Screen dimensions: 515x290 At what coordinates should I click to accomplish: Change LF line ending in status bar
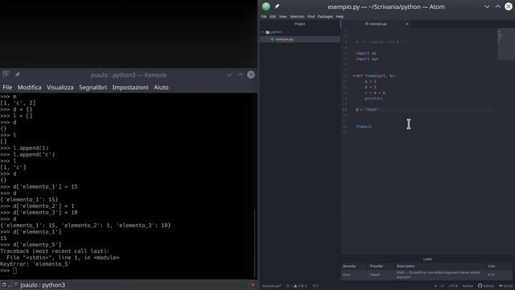[442, 286]
